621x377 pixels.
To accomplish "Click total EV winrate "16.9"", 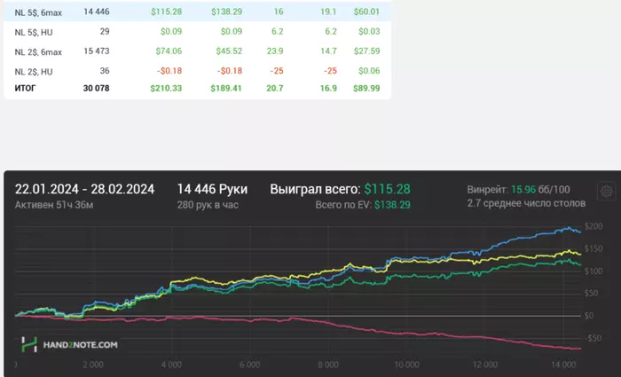I will click(x=329, y=88).
